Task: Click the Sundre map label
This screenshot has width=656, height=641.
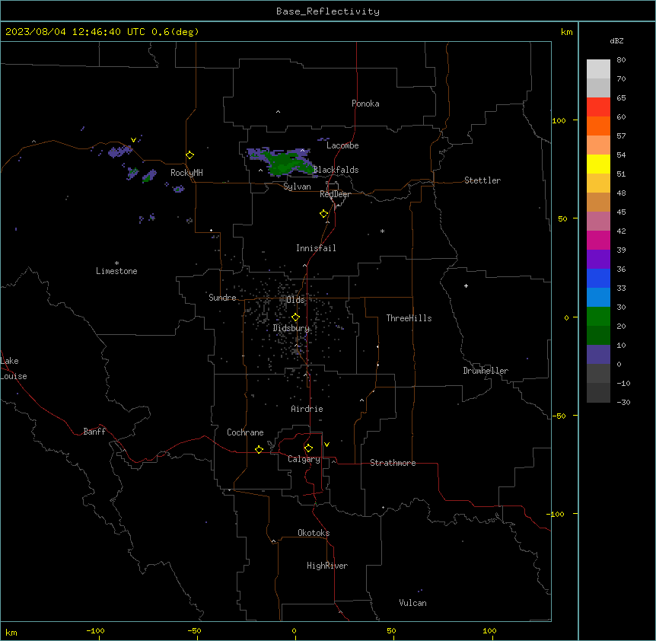Action: tap(222, 298)
